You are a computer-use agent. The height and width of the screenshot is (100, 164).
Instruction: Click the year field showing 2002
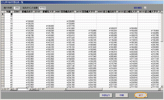17,8
